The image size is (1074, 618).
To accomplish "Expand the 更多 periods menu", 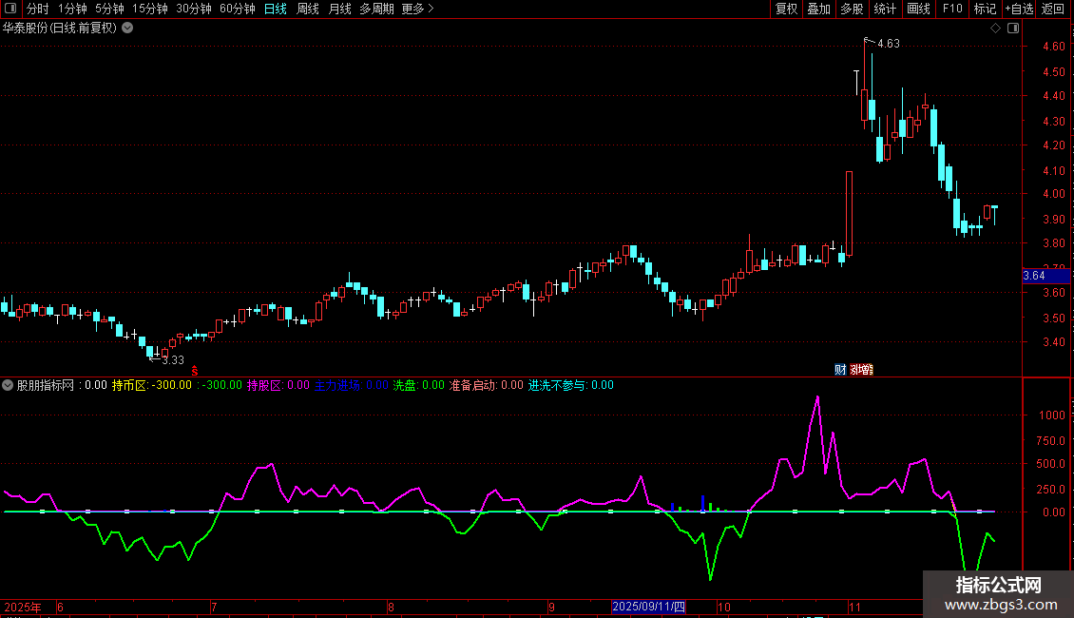I will [x=418, y=9].
